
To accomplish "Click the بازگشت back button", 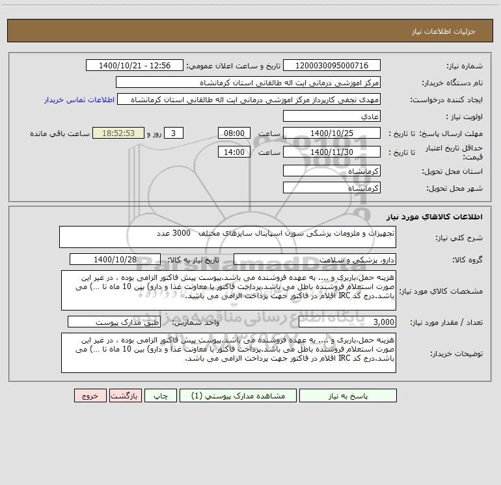I will click(125, 396).
